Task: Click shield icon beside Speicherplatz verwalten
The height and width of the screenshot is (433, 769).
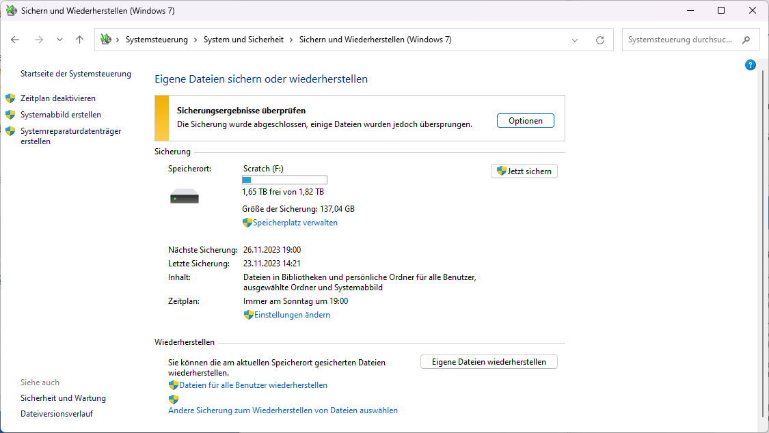Action: pos(247,223)
